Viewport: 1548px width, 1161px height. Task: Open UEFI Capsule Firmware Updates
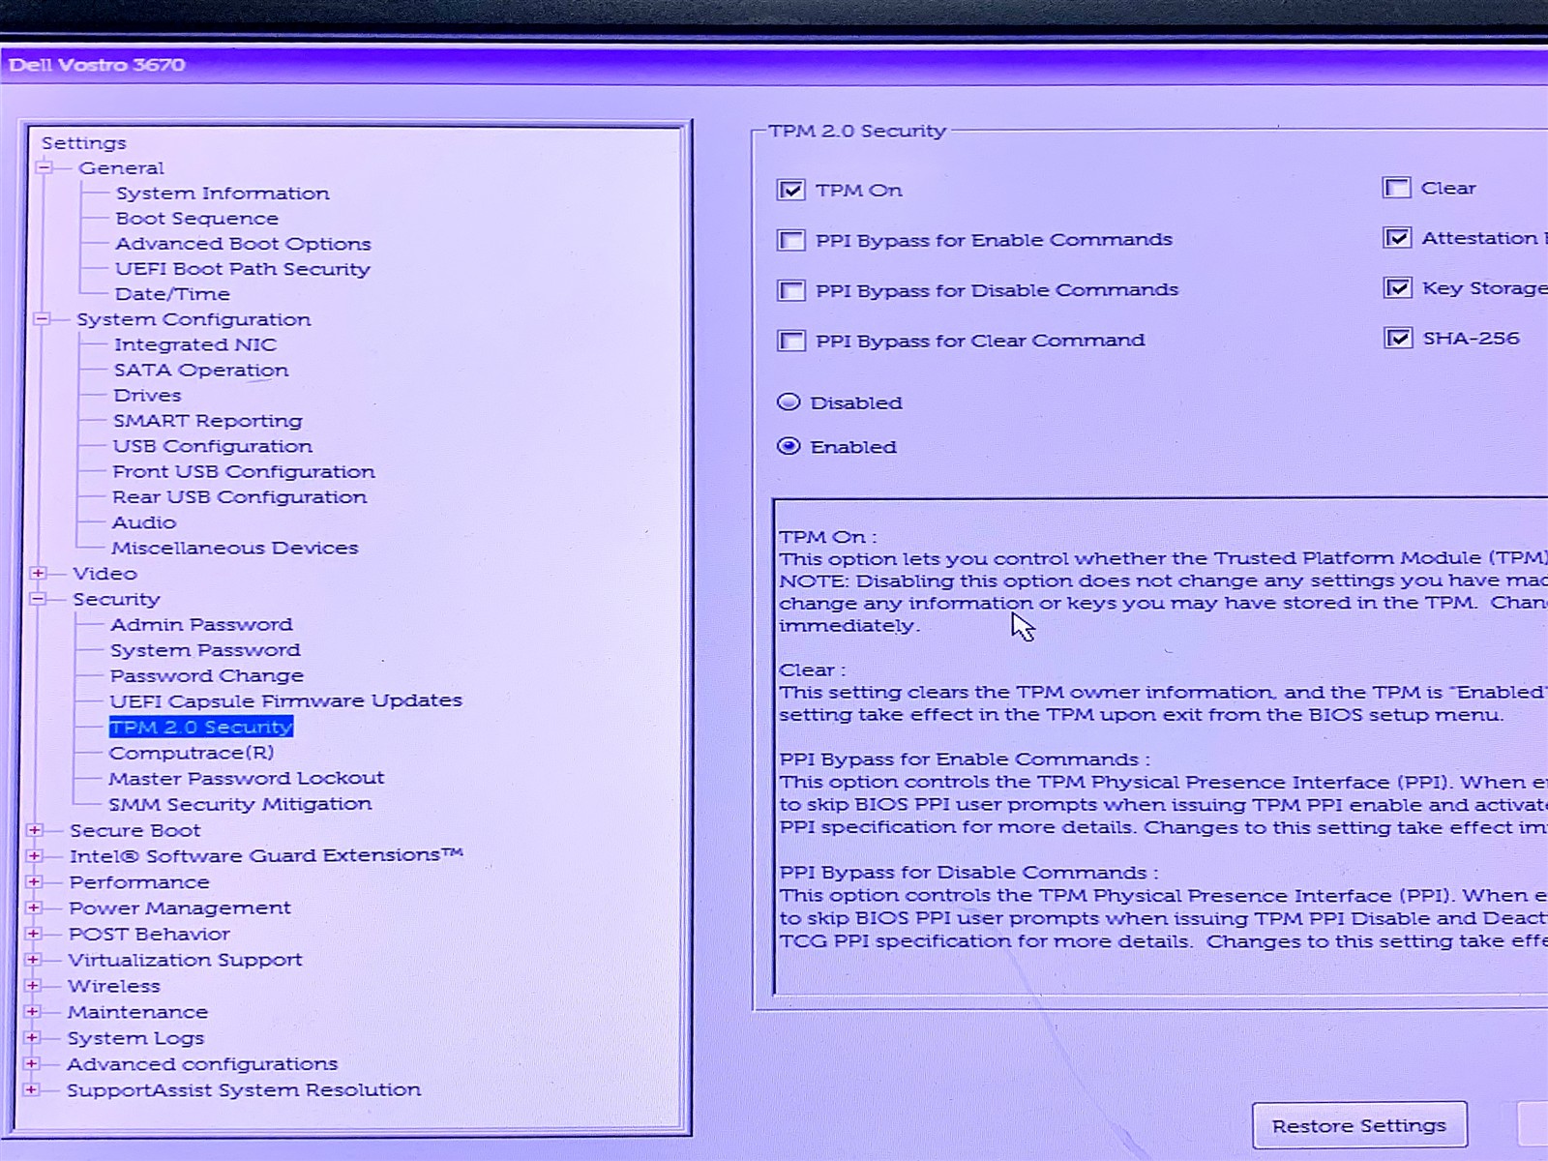pos(285,700)
